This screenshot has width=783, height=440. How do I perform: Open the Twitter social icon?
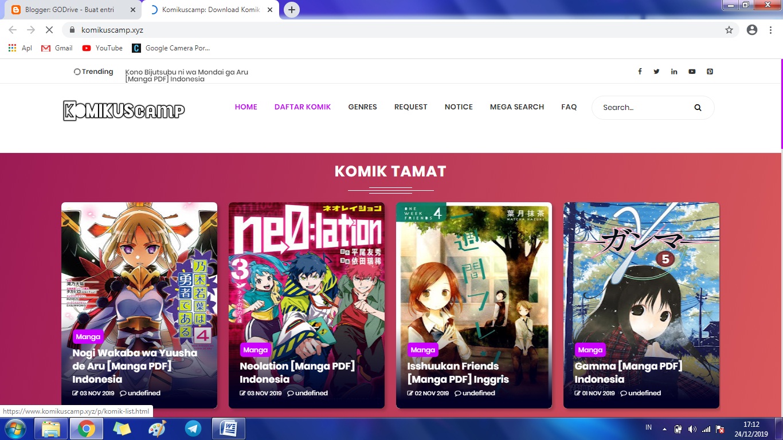[x=656, y=72]
